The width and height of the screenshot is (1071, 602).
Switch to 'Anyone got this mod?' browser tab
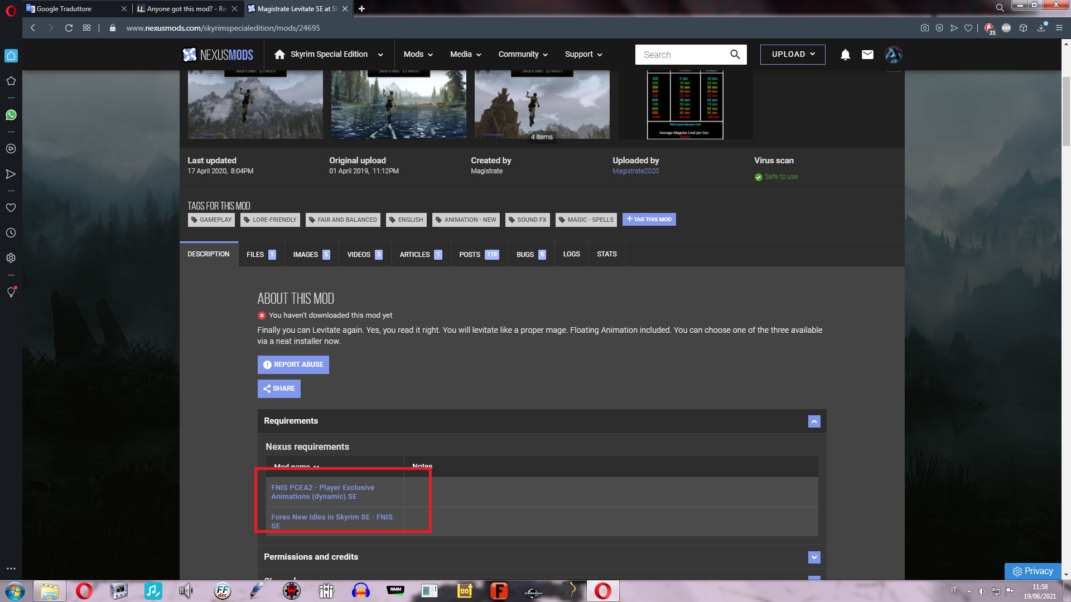(x=182, y=8)
